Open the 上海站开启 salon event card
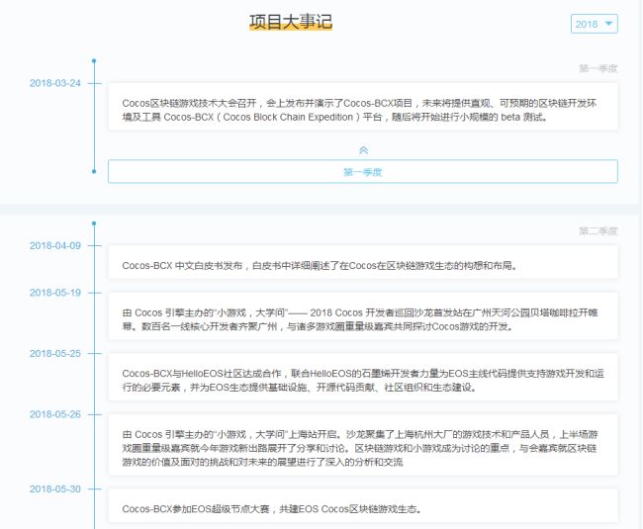 [362, 445]
